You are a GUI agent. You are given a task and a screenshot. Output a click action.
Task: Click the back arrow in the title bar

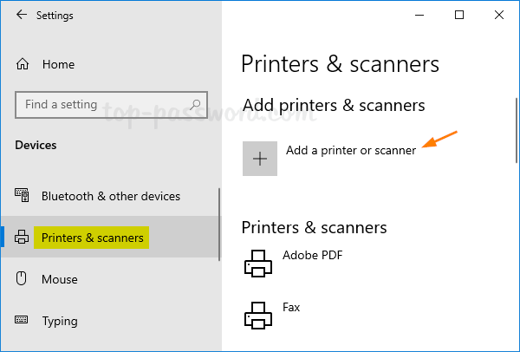(x=21, y=16)
